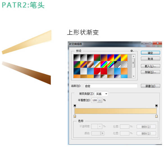Select the right color stop below gradient
The image size is (164, 147).
click(156, 116)
